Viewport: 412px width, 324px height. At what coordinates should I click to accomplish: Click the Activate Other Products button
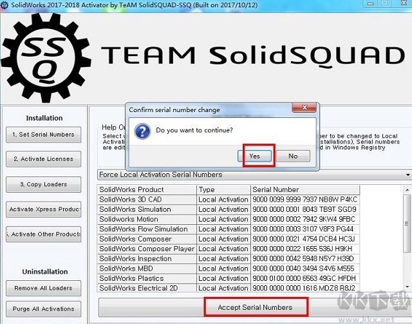pyautogui.click(x=43, y=234)
